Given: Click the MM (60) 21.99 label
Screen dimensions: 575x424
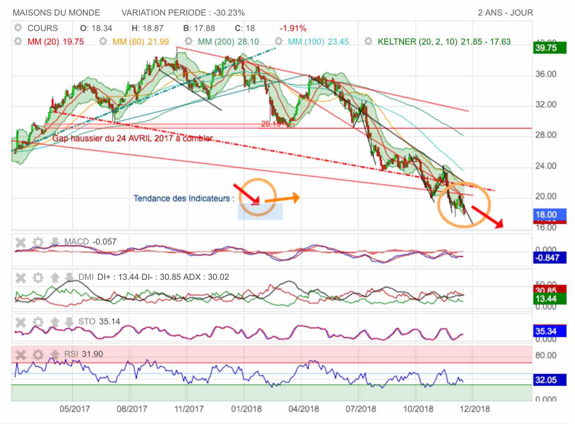Looking at the screenshot, I should point(141,42).
